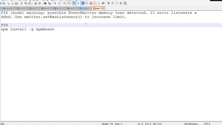Close the new 12 tab

point(65,8)
